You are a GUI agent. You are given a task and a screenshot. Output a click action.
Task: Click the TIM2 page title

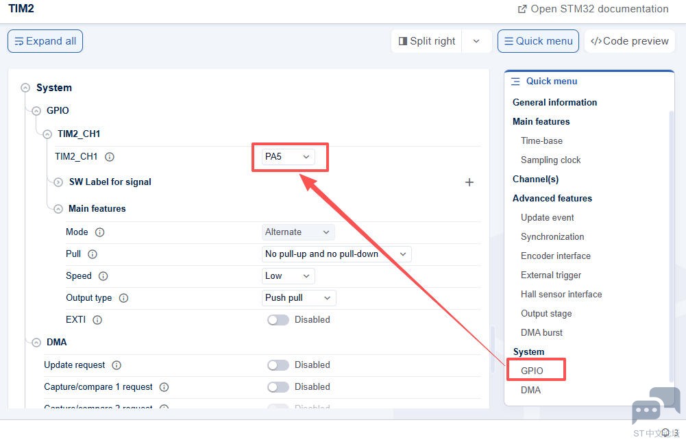(x=21, y=9)
